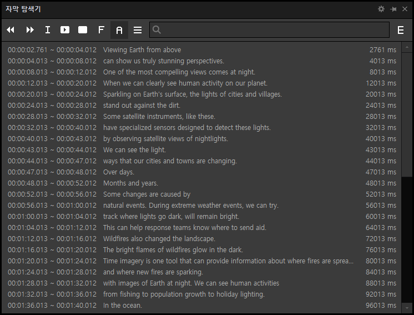Click the F toolbar icon
Image resolution: width=414 pixels, height=315 pixels.
click(101, 30)
